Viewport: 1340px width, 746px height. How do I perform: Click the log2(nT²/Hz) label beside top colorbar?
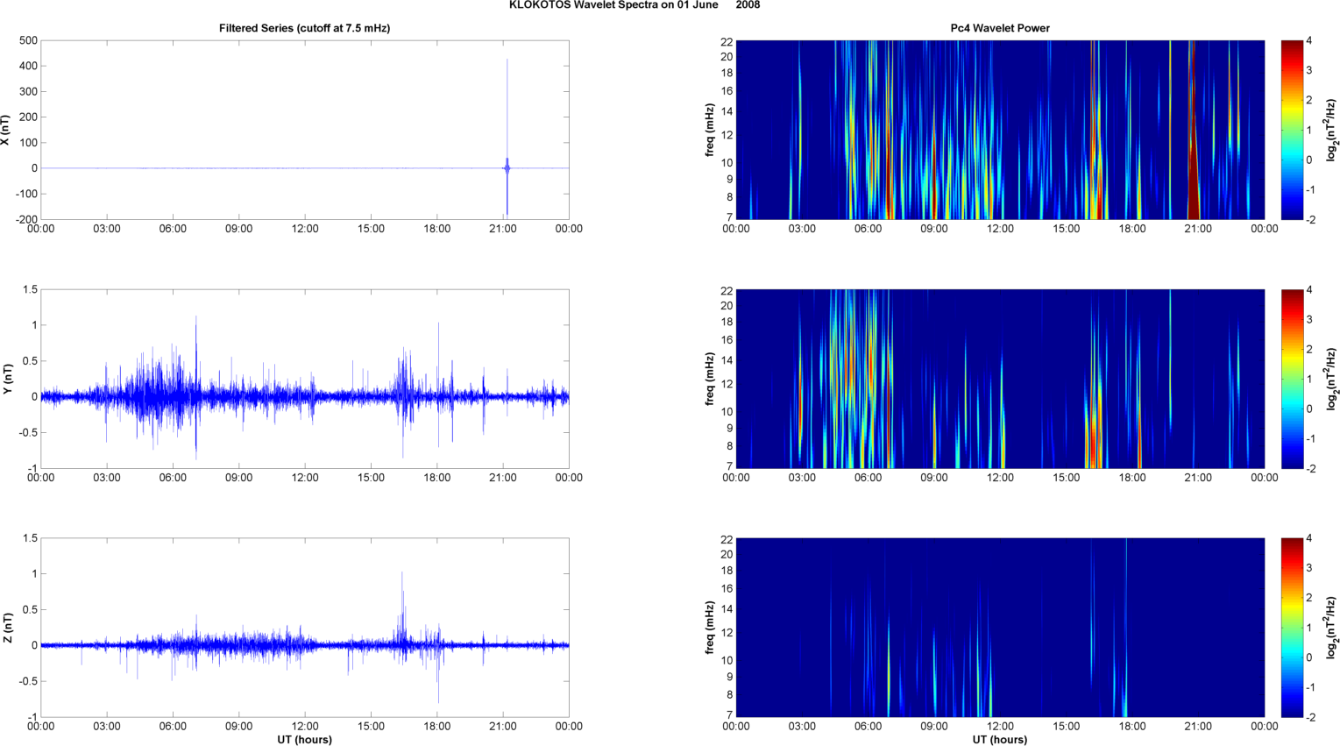(x=1331, y=130)
